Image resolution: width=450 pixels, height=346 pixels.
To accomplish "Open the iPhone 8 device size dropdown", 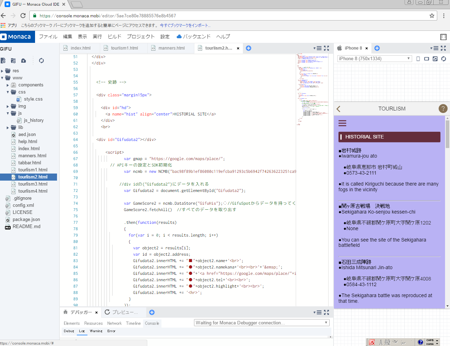I will coord(374,59).
